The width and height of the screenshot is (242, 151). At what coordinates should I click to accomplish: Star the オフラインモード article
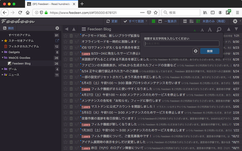tap(65, 42)
